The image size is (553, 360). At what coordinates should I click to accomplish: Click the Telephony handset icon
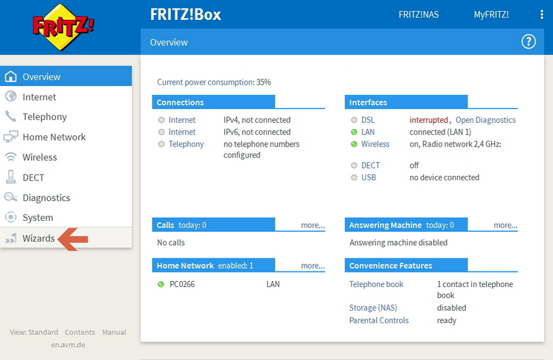(x=10, y=116)
